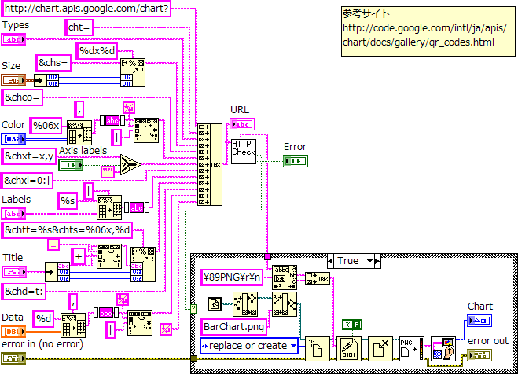518x374 pixels.
Task: Go to previous case with left arrow
Action: tap(330, 261)
